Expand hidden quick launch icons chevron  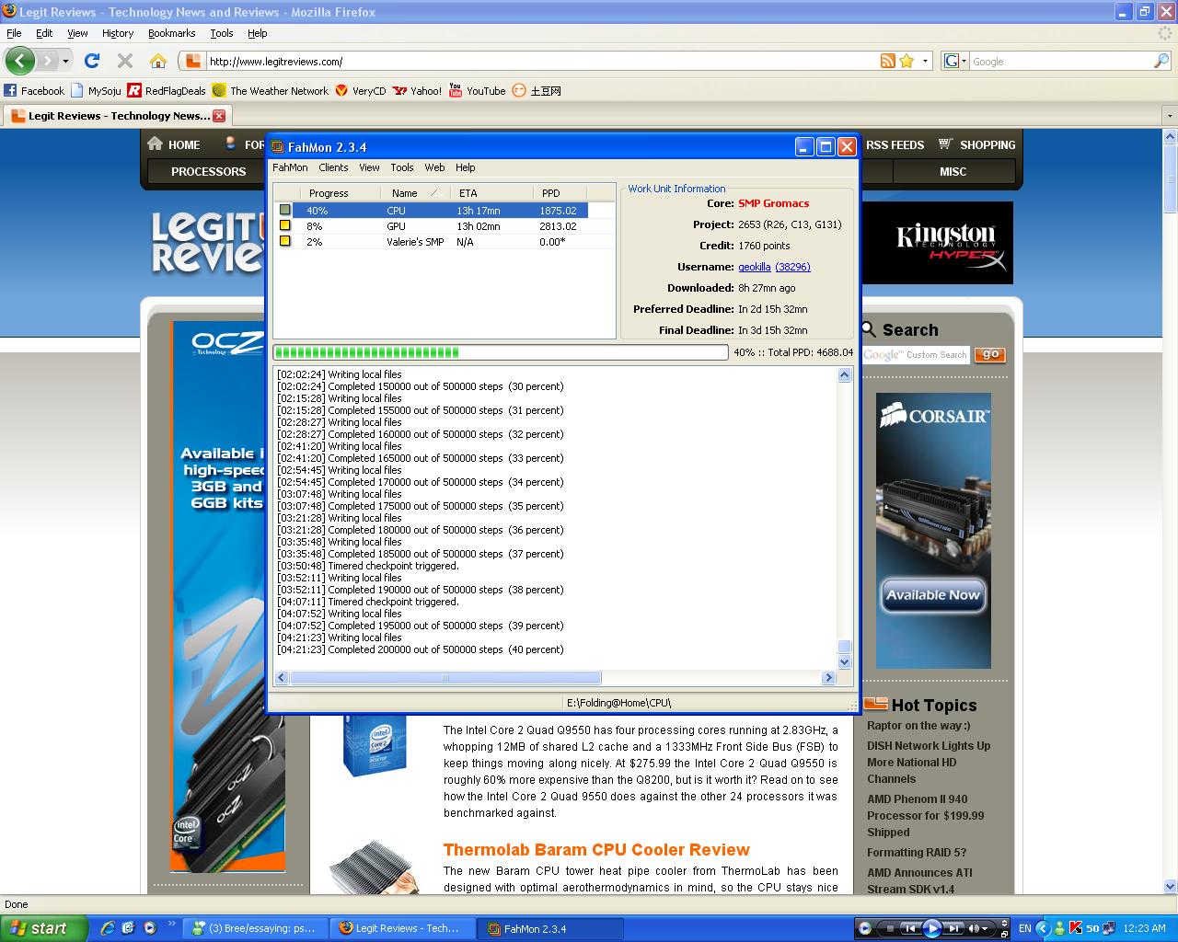coord(171,925)
